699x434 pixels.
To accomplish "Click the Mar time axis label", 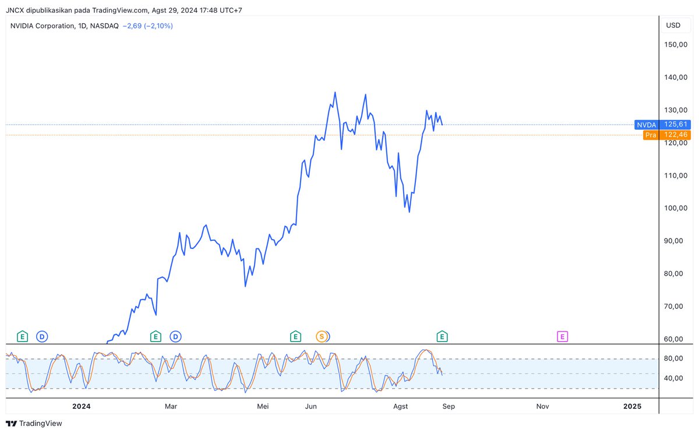I will [171, 406].
